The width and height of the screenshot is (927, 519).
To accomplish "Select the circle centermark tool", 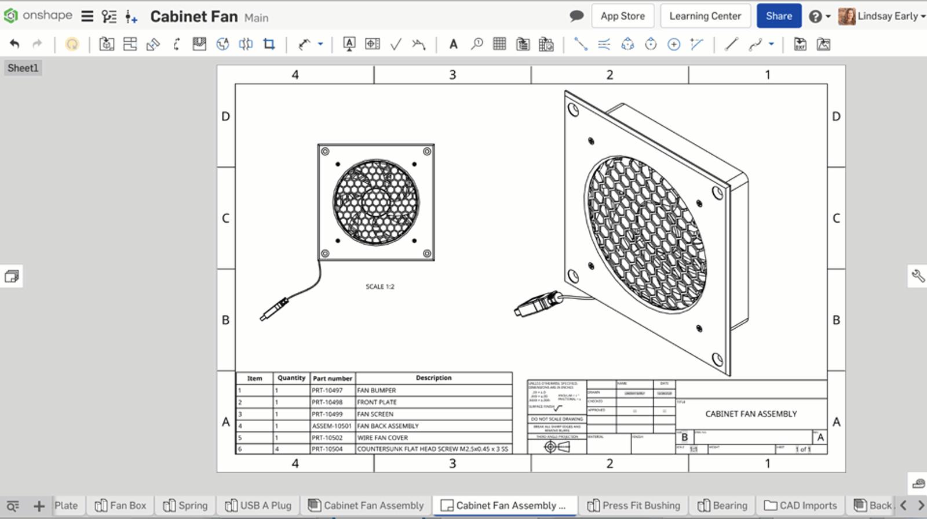I will click(x=674, y=44).
